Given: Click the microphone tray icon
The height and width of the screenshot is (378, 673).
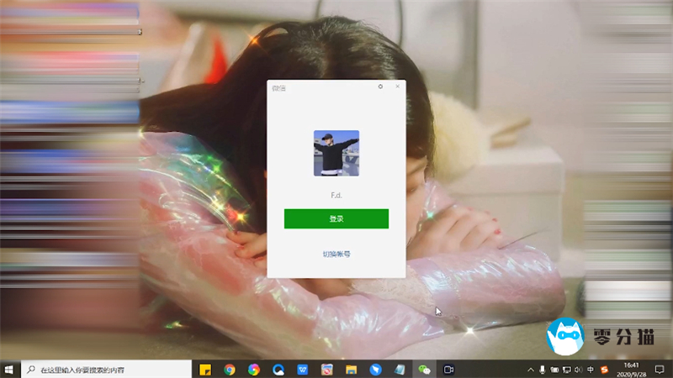Looking at the screenshot, I should click(543, 370).
